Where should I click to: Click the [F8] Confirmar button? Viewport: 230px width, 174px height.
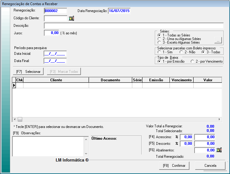pos(174,166)
